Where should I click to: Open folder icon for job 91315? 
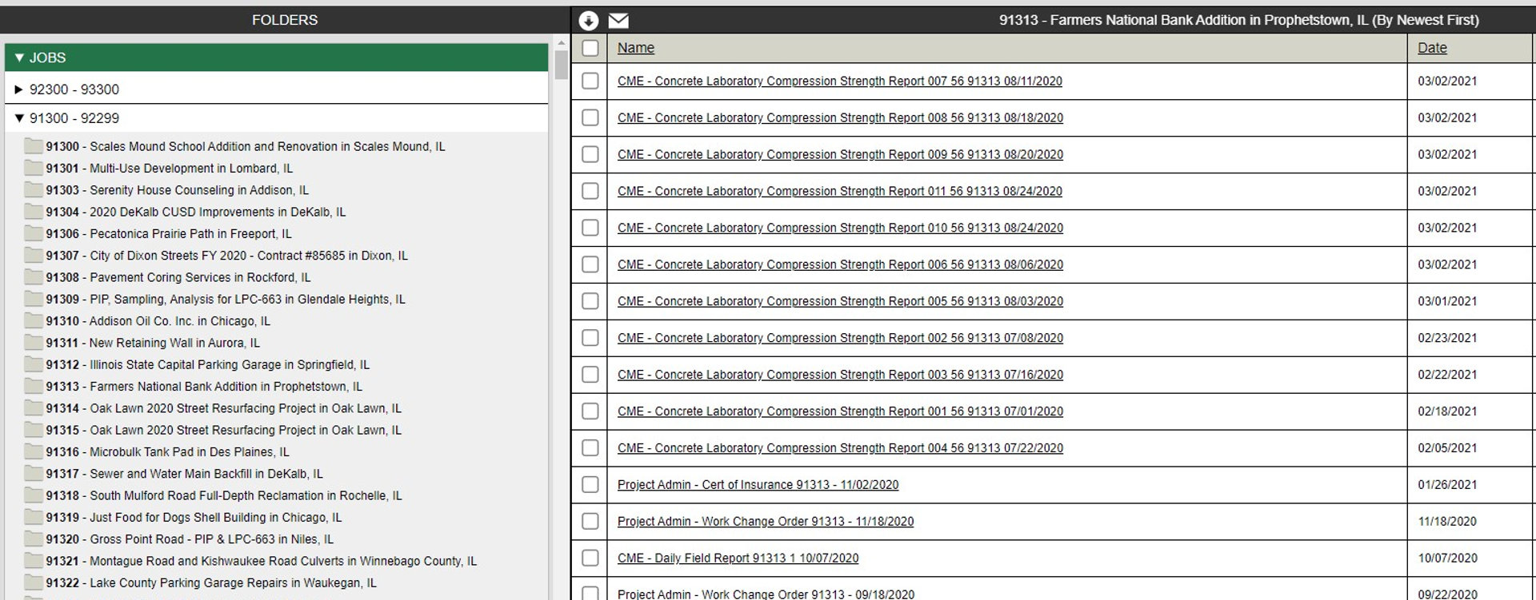(34, 430)
